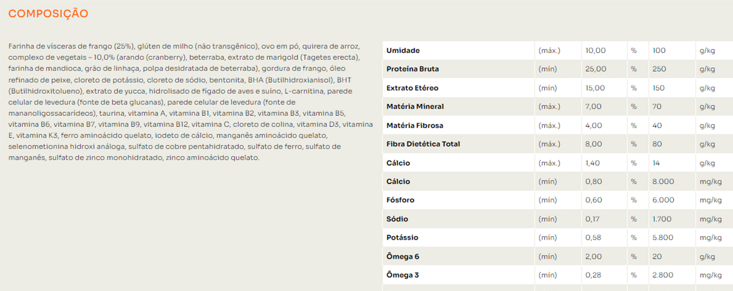This screenshot has width=733, height=291.
Task: Select the 1,40 calcium maximum value
Action: [x=593, y=163]
